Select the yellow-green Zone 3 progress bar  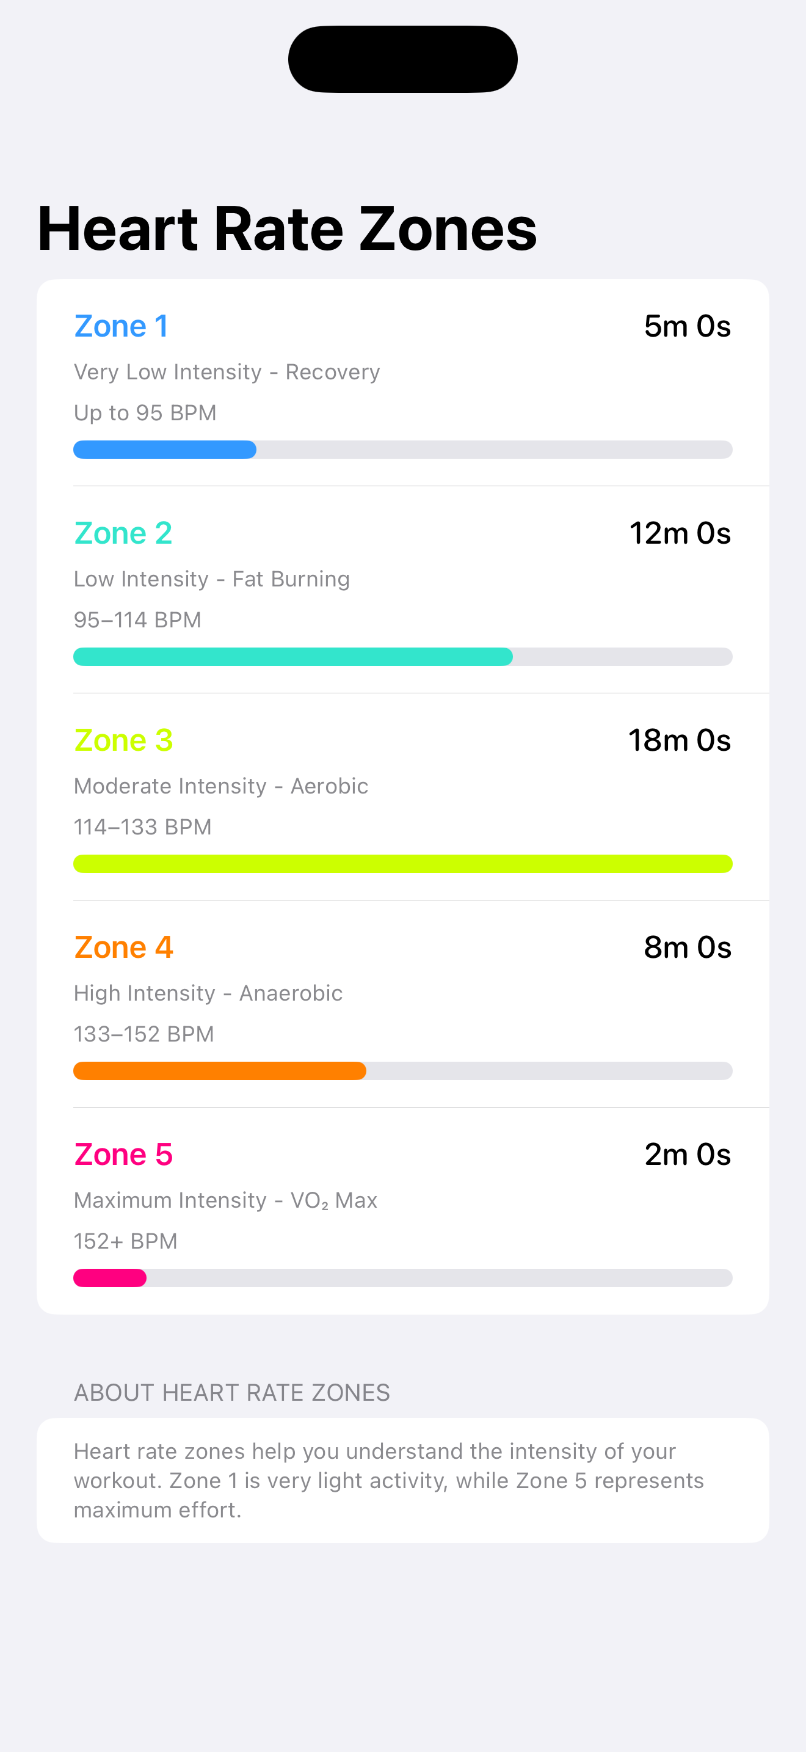point(403,864)
